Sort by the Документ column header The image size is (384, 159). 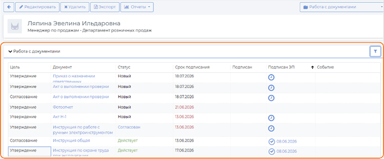coord(62,67)
